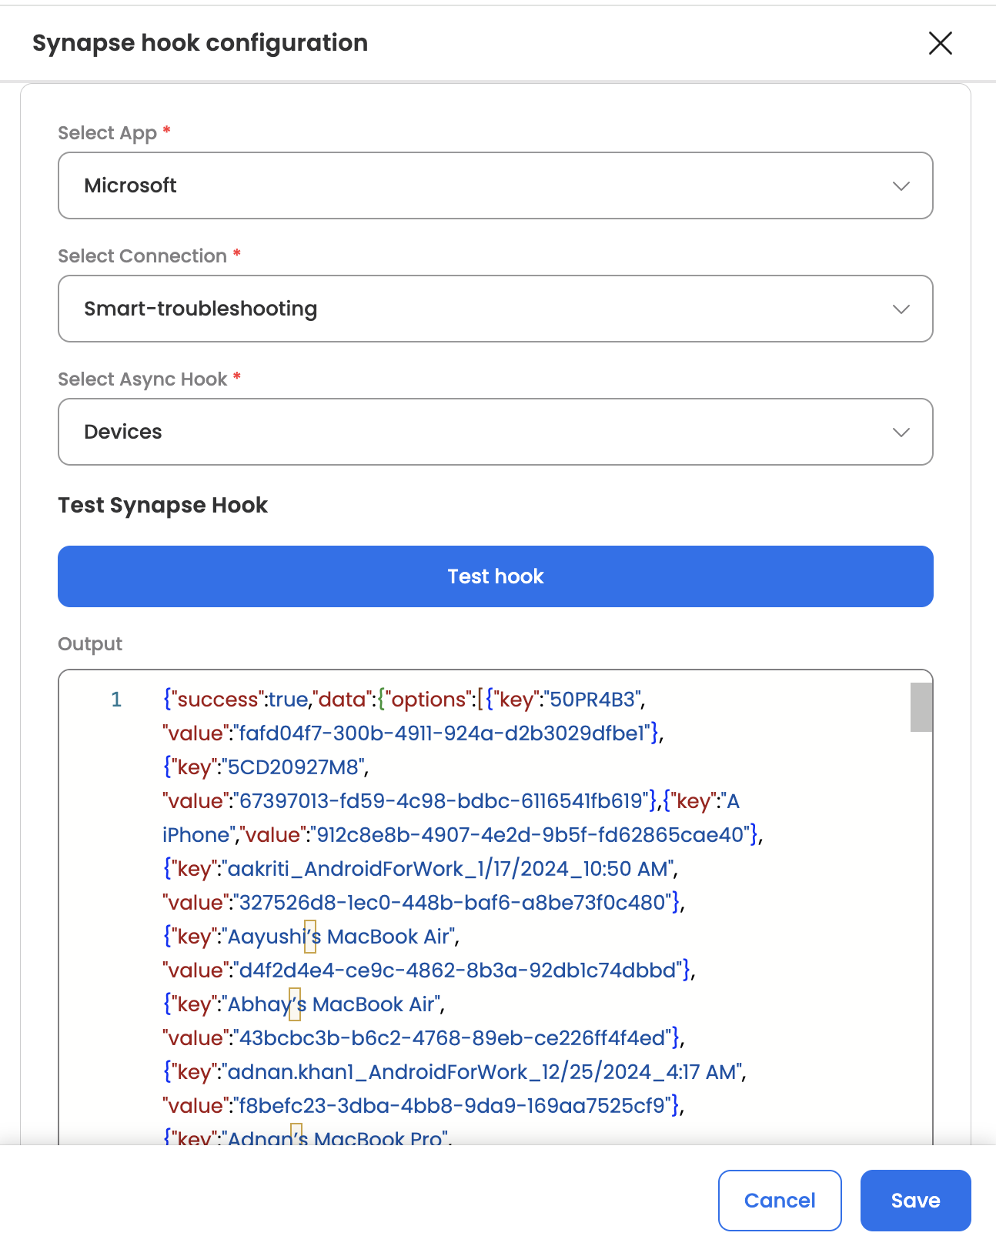
Task: Save the hook configuration
Action: [x=915, y=1201]
